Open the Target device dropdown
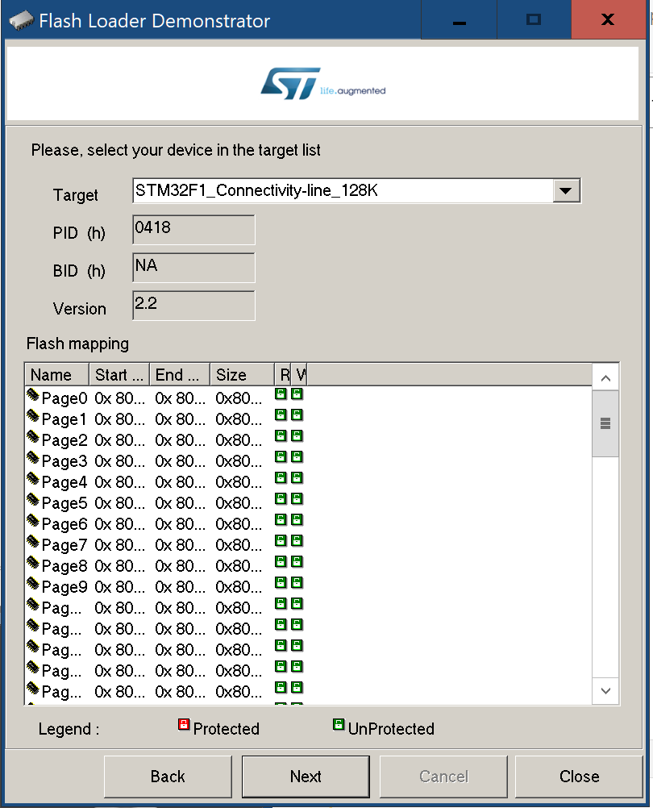This screenshot has width=653, height=808. tap(565, 191)
